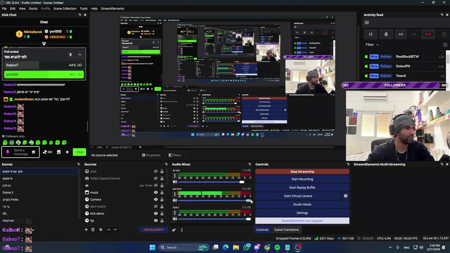The height and width of the screenshot is (253, 450).
Task: Mute the second audio channel speaker icon
Action: (x=175, y=200)
